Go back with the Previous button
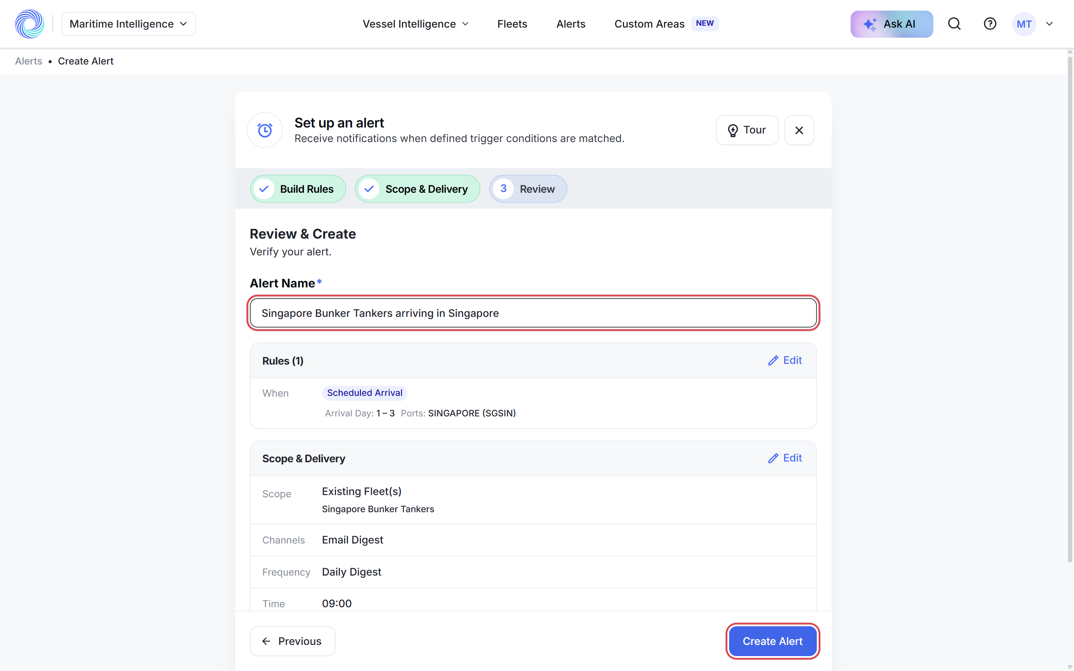Image resolution: width=1074 pixels, height=671 pixels. pos(292,641)
